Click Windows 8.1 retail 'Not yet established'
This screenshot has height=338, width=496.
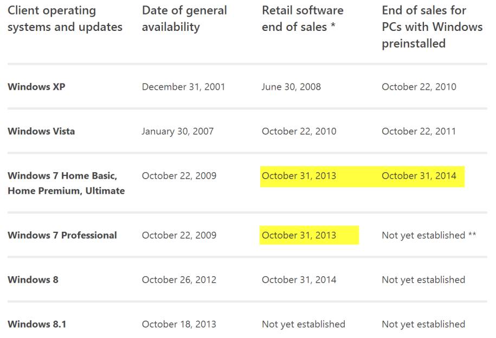coord(303,324)
